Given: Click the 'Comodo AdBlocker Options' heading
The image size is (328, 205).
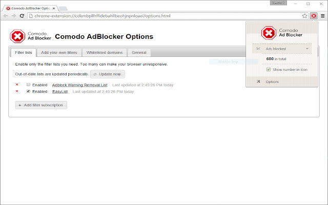Looking at the screenshot, I should (104, 36).
